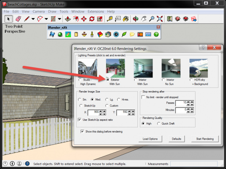The height and width of the screenshot is (169, 226).
Task: Expand the pencil line tool dropdown arrow
Action: tap(34, 18)
